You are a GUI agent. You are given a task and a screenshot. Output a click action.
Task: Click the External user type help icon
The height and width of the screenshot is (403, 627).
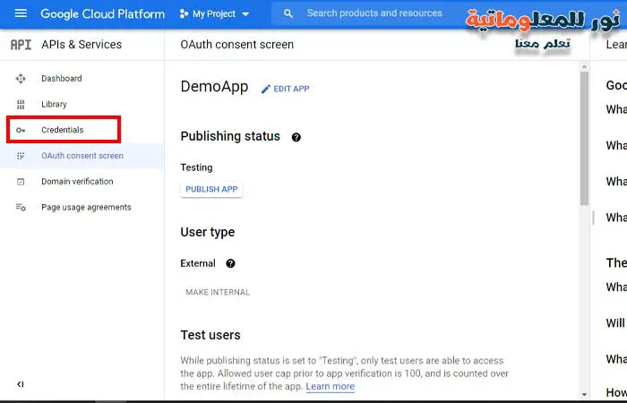click(230, 263)
